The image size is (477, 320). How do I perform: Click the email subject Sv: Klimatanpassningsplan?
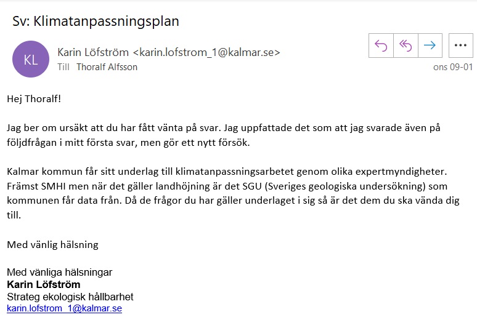(x=96, y=22)
